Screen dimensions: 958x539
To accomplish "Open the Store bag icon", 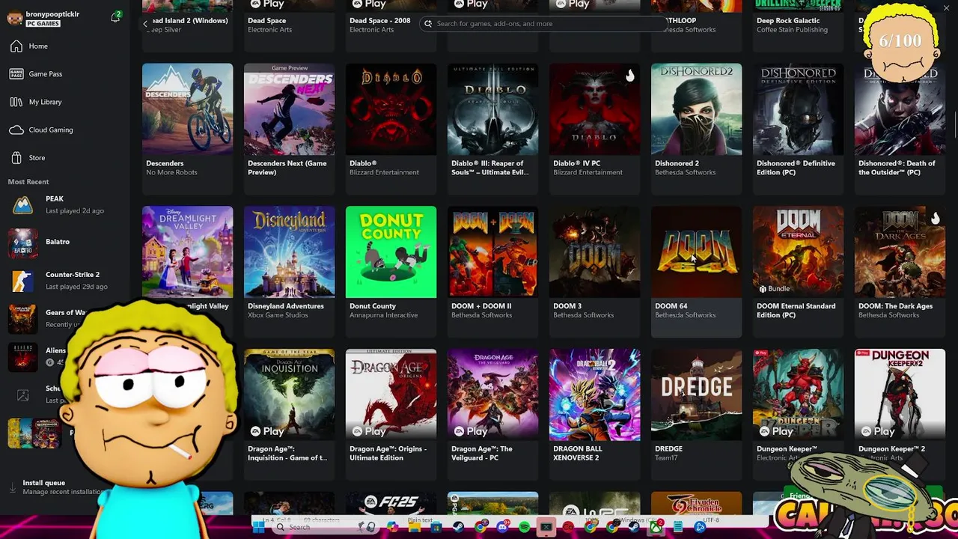I will pyautogui.click(x=16, y=158).
